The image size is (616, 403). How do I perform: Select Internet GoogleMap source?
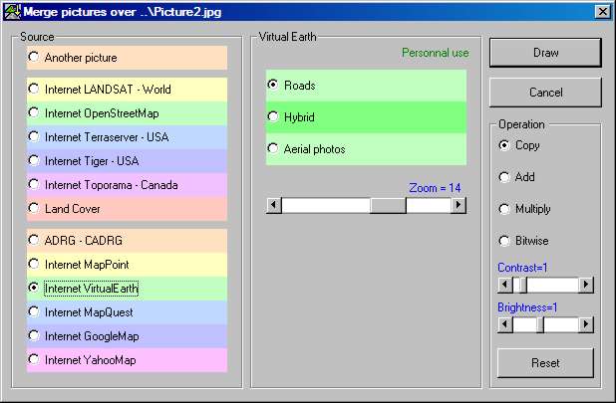[x=127, y=336]
